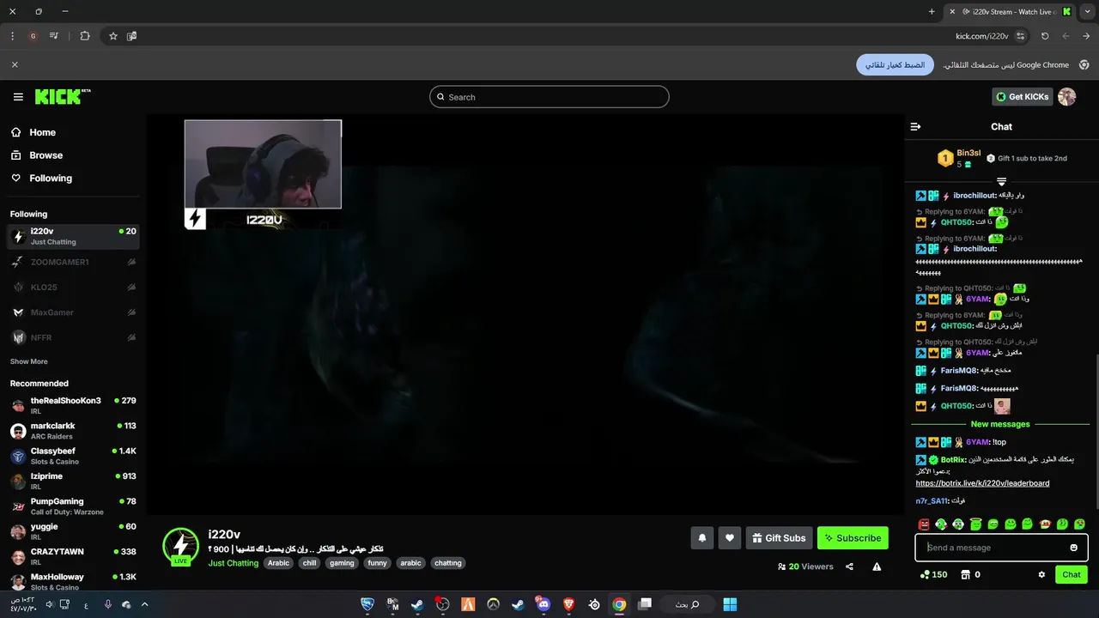Open the Kick hamburger sidebar menu
This screenshot has height=618, width=1099.
[x=18, y=97]
